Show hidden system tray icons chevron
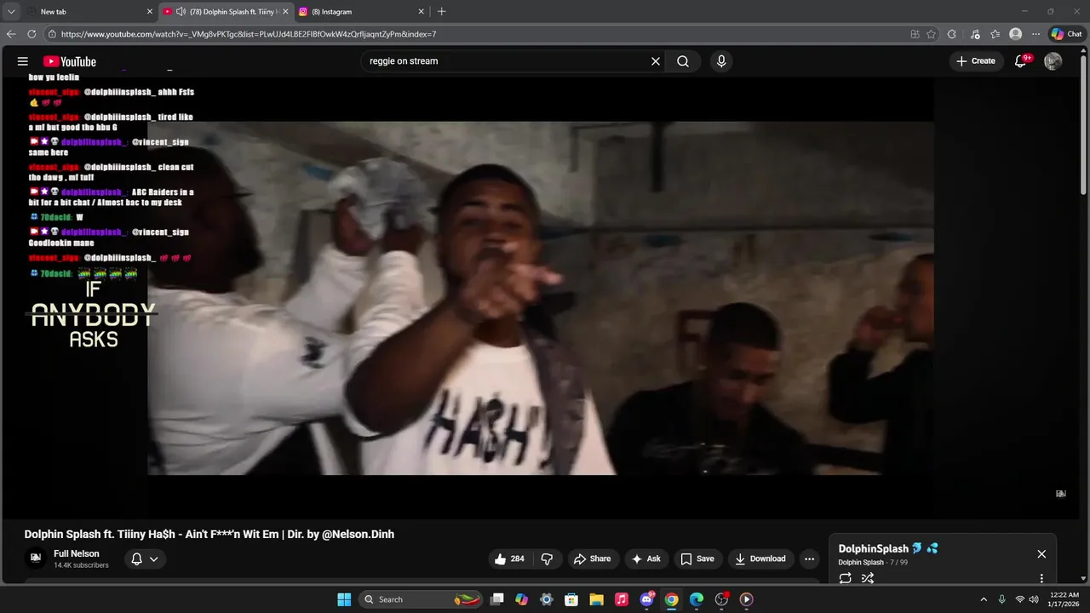This screenshot has width=1090, height=613. pyautogui.click(x=984, y=599)
